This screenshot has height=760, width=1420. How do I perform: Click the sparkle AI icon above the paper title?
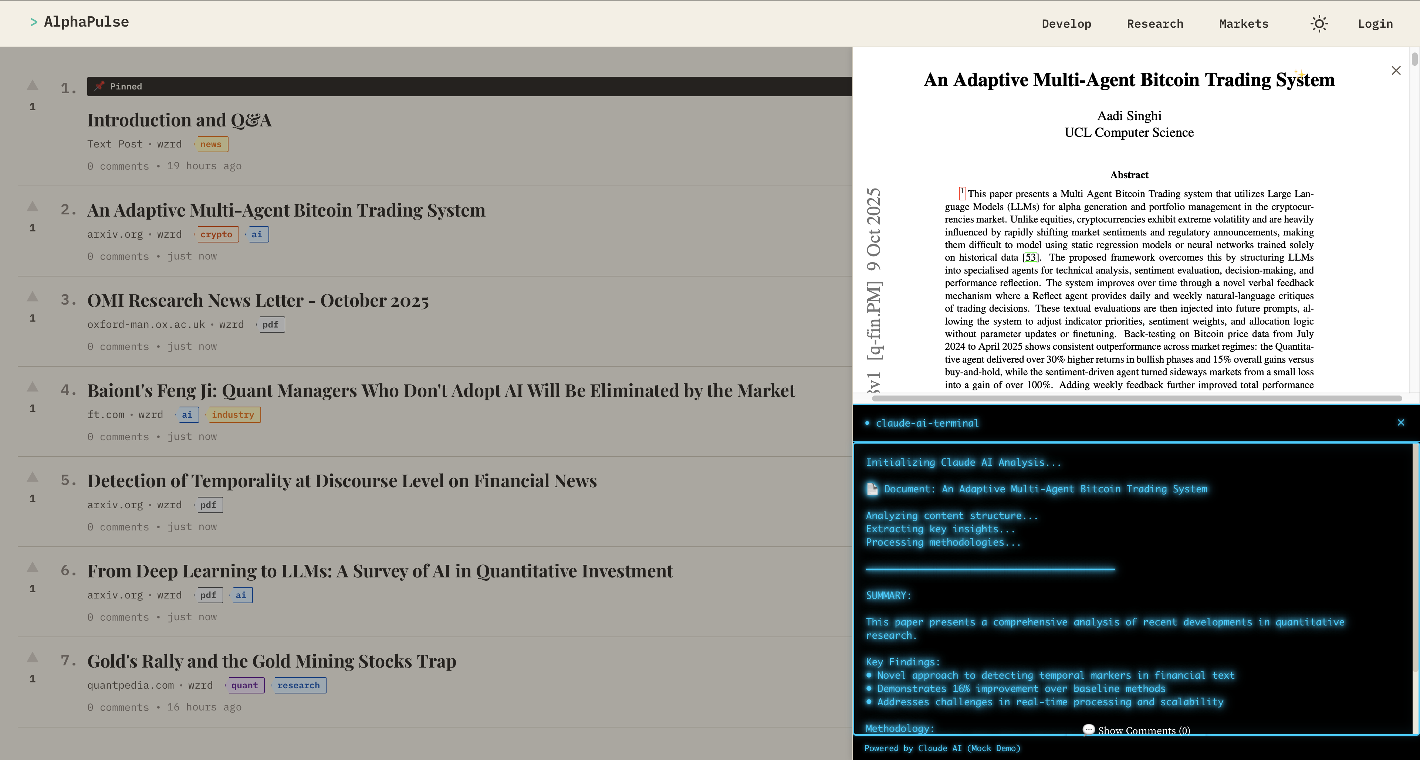pos(1300,73)
